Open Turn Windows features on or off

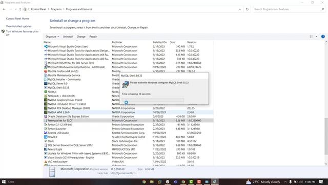[x=23, y=33]
